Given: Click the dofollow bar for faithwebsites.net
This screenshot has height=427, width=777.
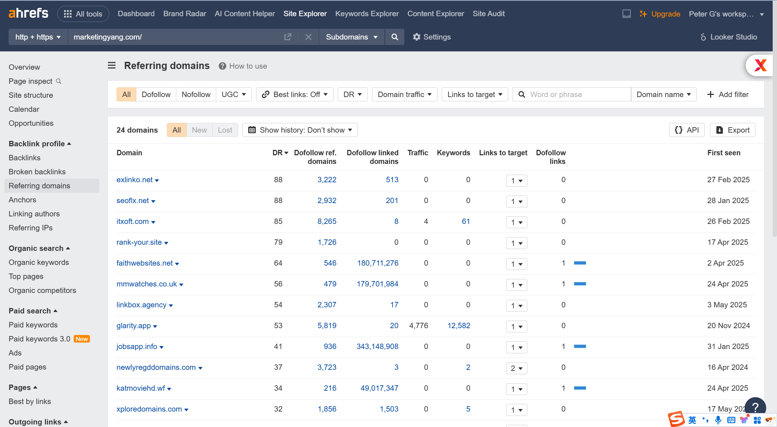Looking at the screenshot, I should coord(580,263).
